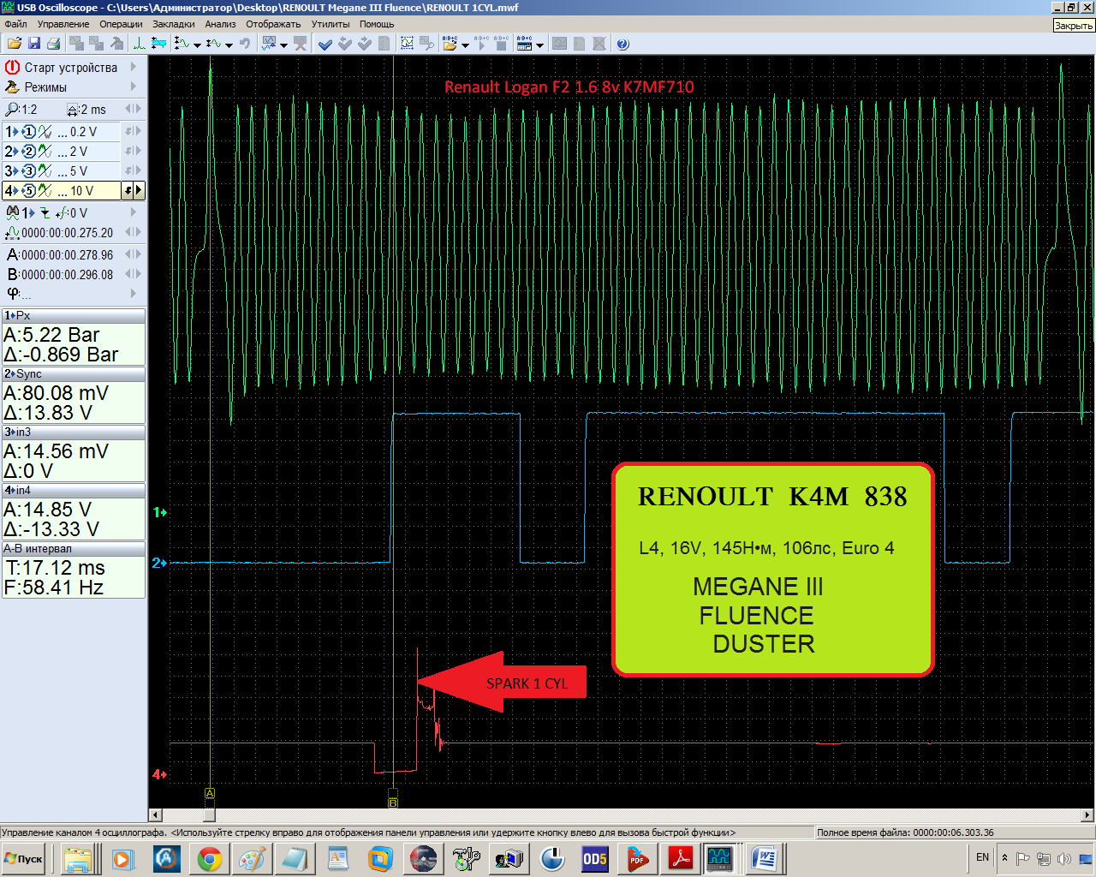Viewport: 1096px width, 877px height.
Task: Click the horizontal scrollbar left arrow
Action: [x=156, y=814]
